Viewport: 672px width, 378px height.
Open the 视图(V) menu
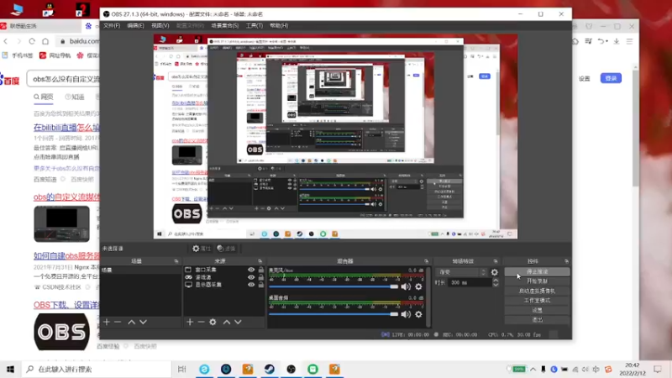pos(160,26)
